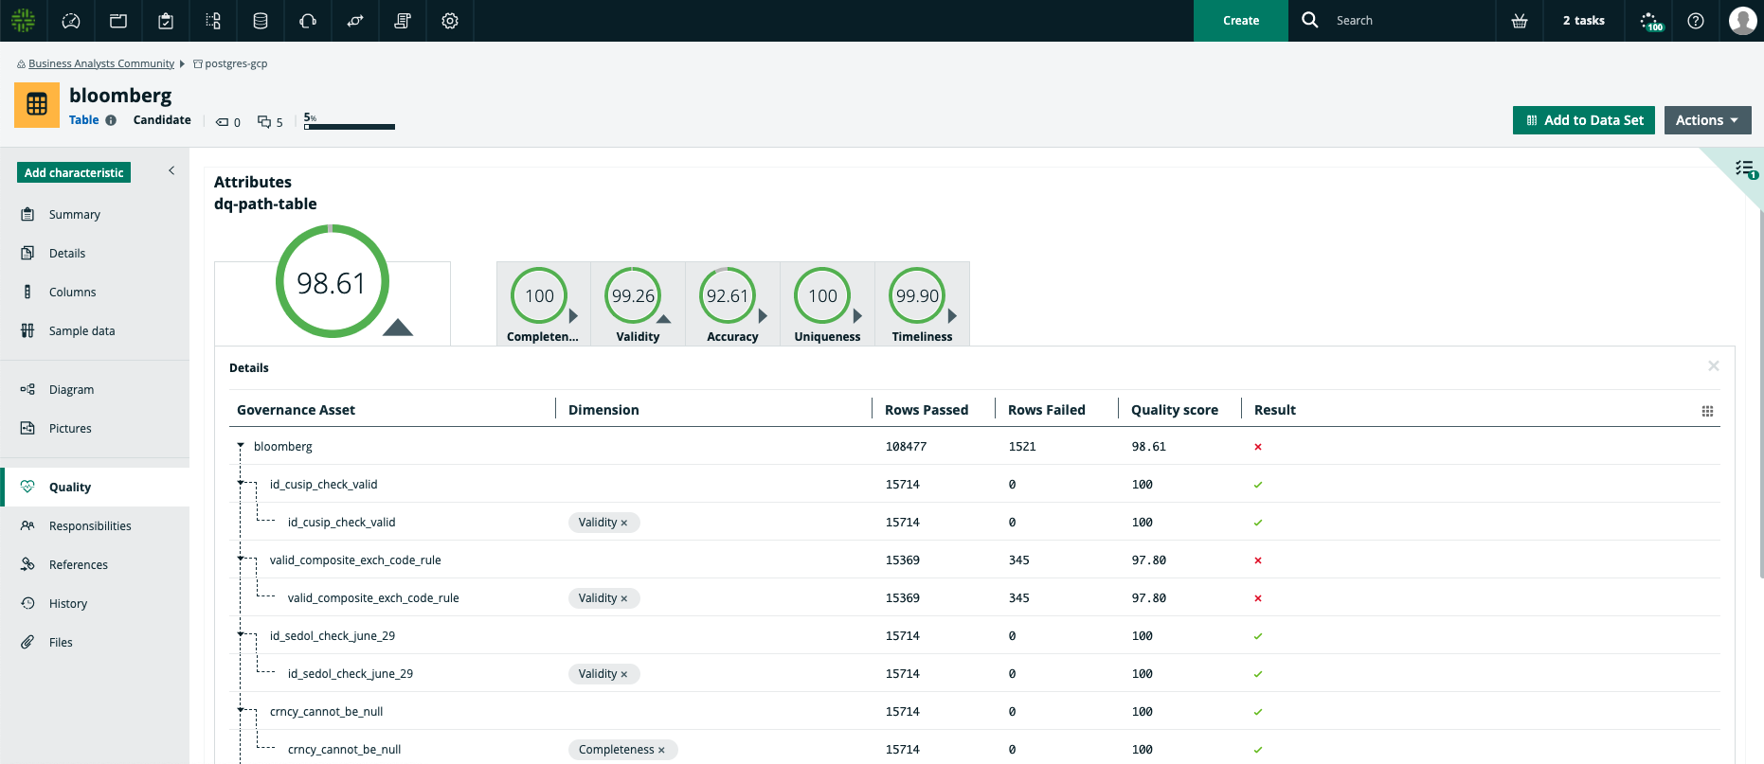Open the Files sidebar tab
Viewport: 1764px width, 764px height.
tap(95, 643)
